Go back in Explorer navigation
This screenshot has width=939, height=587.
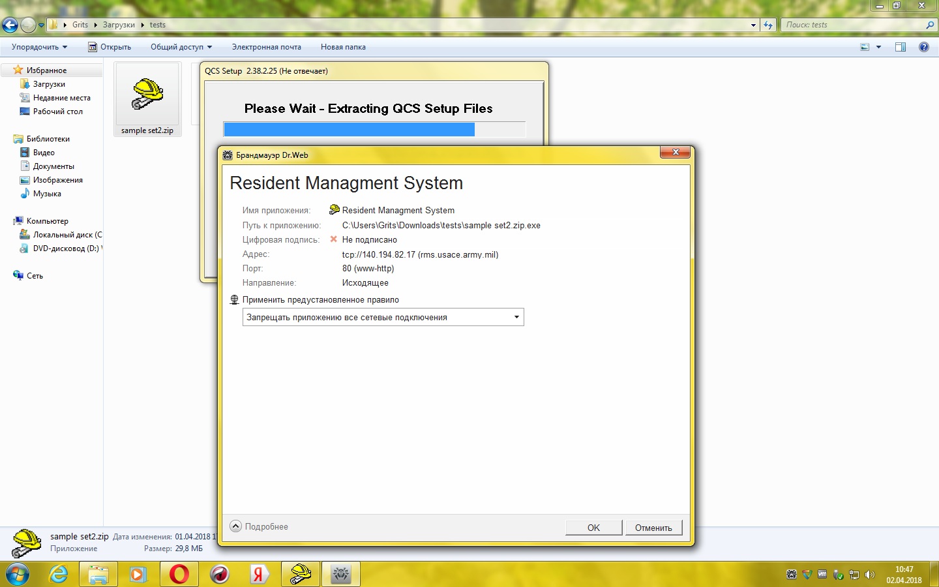click(10, 25)
